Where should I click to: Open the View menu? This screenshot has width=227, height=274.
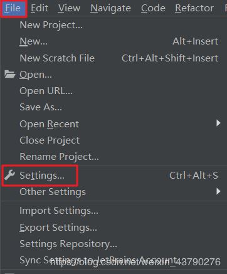click(69, 8)
